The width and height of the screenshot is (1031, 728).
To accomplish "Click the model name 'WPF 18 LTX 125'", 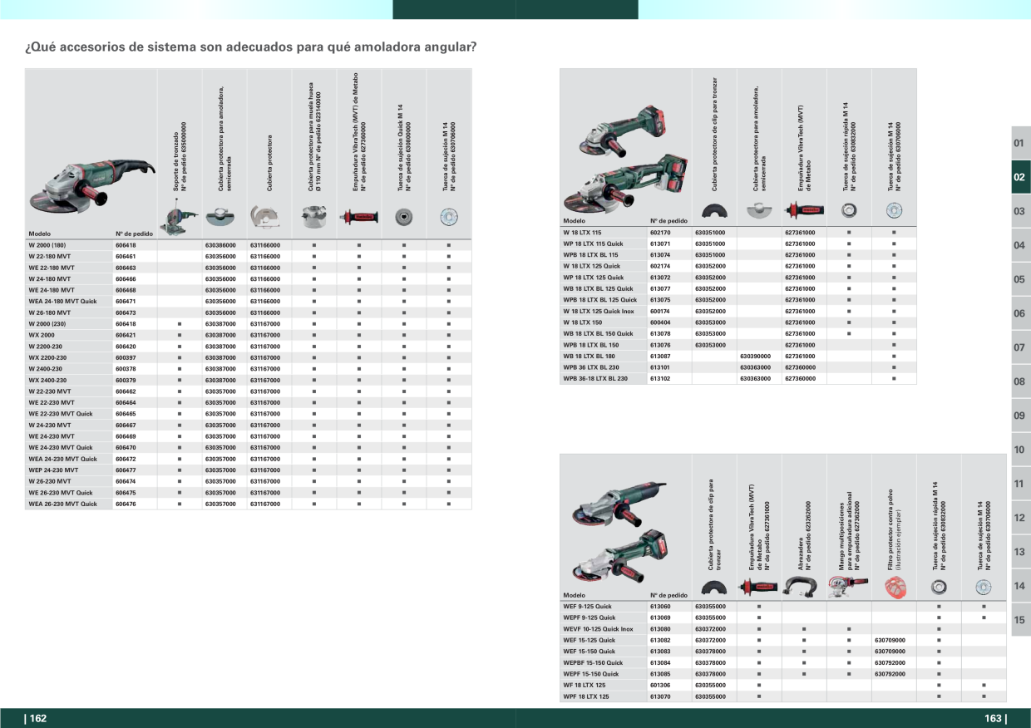I will (586, 696).
